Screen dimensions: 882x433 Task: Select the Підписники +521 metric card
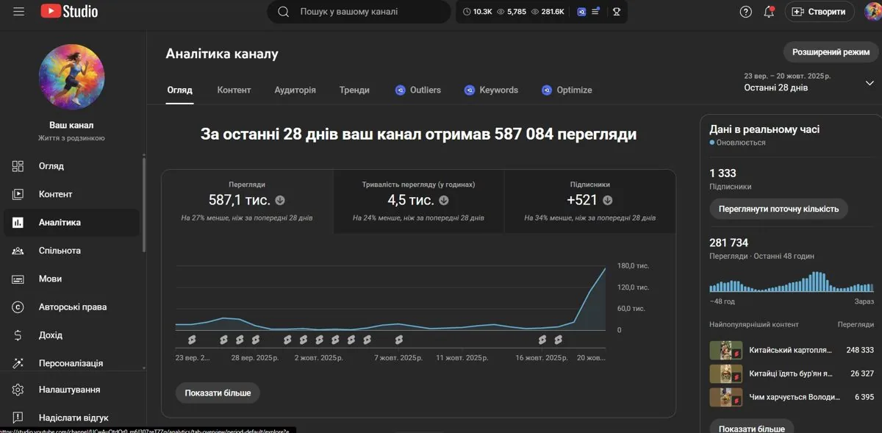click(590, 201)
